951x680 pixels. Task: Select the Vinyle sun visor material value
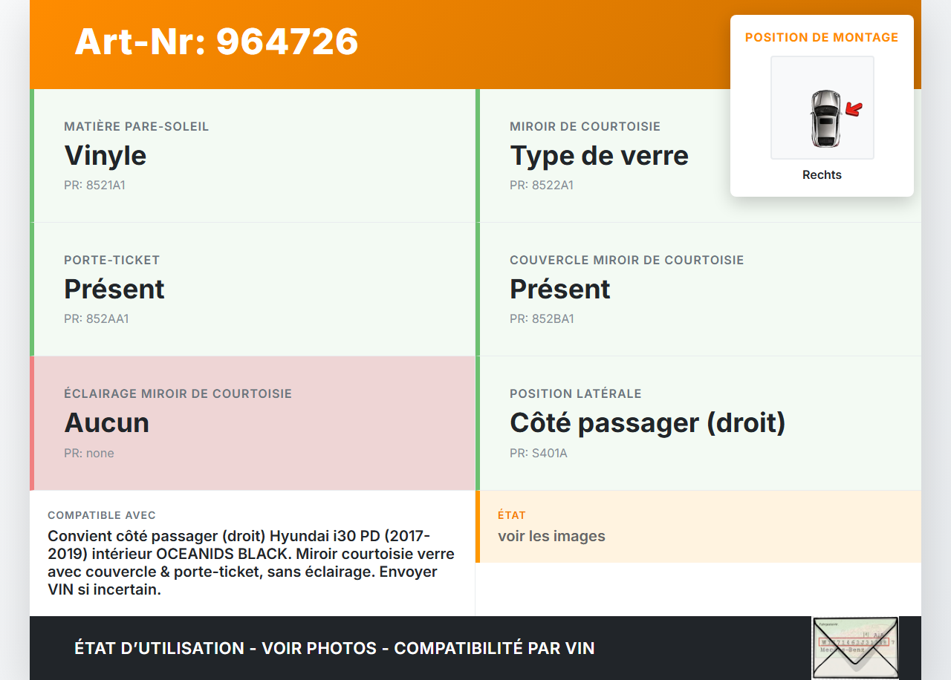[106, 156]
